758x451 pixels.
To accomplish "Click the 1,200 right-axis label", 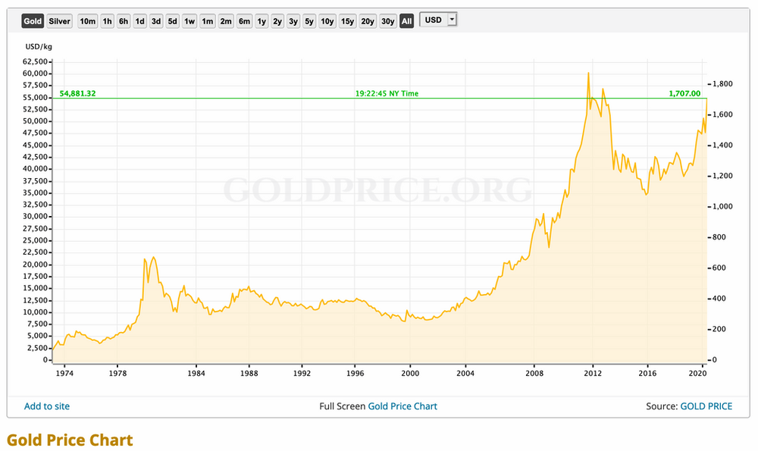I will point(722,175).
